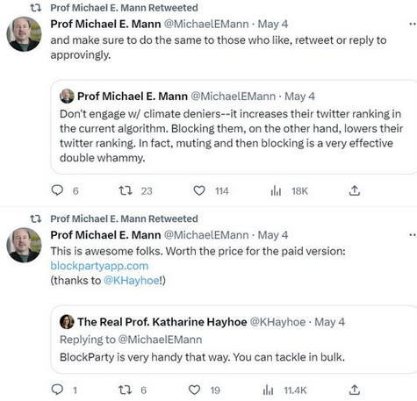Open the blockpartyapp.com link
This screenshot has height=401, width=417.
click(99, 266)
